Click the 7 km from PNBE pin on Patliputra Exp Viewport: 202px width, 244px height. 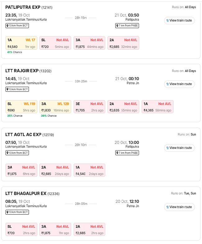(117, 26)
